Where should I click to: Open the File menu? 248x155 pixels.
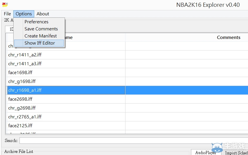7,14
